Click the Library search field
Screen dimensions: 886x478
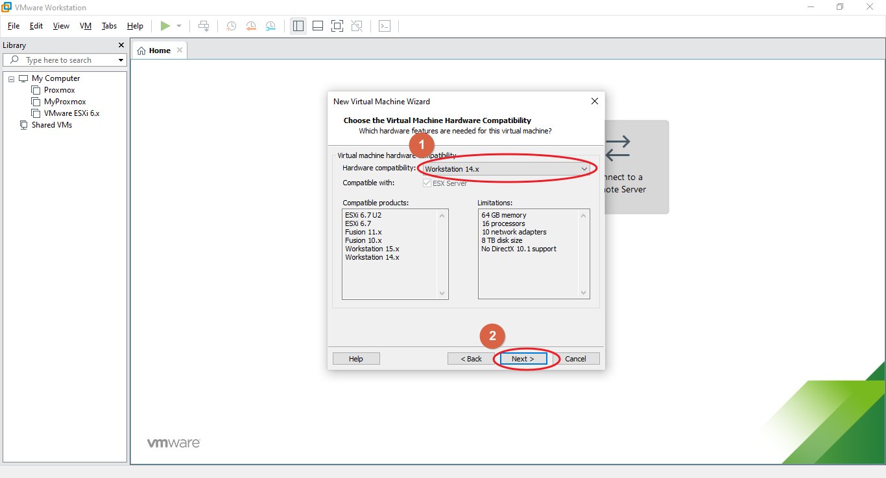[65, 60]
